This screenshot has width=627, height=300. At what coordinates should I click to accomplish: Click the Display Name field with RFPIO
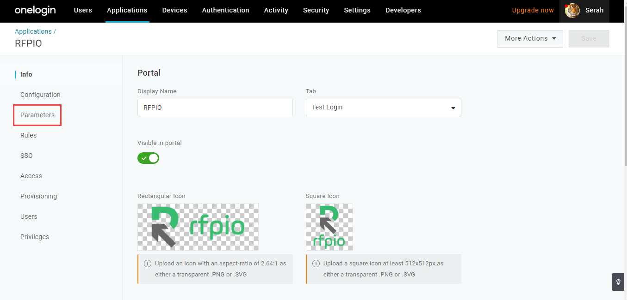[215, 108]
